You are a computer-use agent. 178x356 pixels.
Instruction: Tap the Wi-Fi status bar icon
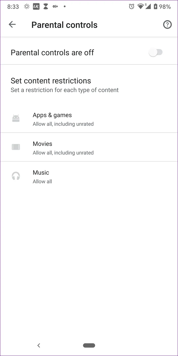click(x=140, y=7)
